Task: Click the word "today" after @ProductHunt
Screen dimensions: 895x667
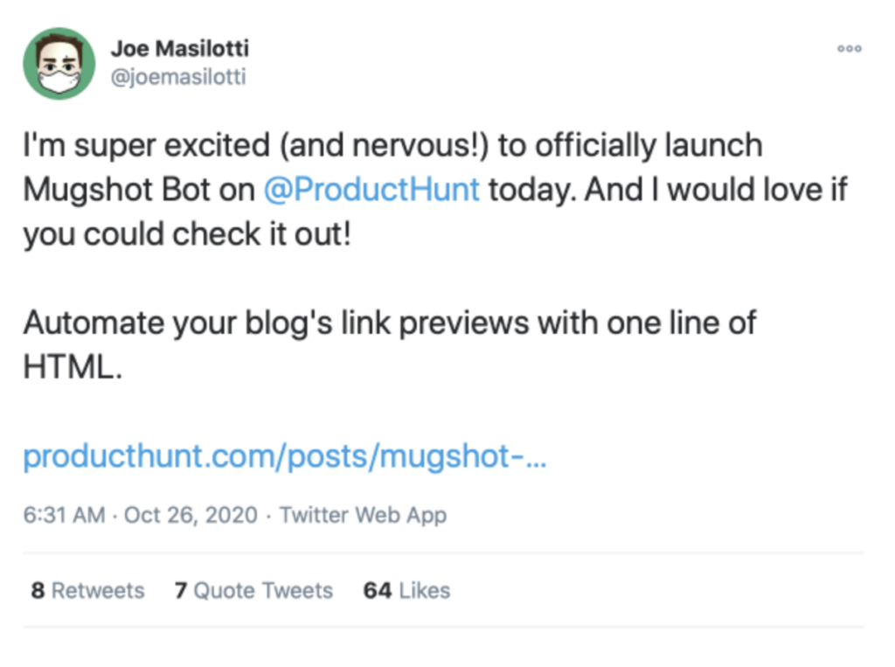Action: (530, 190)
